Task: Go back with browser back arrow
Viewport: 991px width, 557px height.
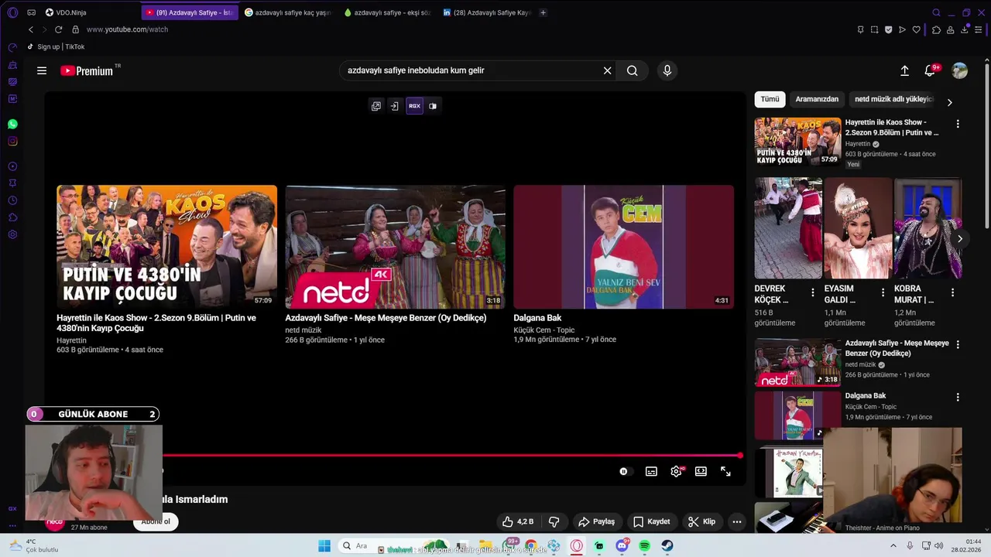Action: coord(31,29)
